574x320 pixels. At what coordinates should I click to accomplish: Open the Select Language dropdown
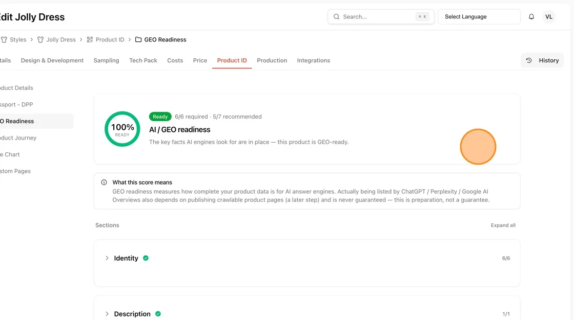pos(479,17)
